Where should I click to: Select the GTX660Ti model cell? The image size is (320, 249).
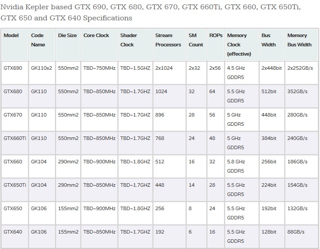click(15, 143)
